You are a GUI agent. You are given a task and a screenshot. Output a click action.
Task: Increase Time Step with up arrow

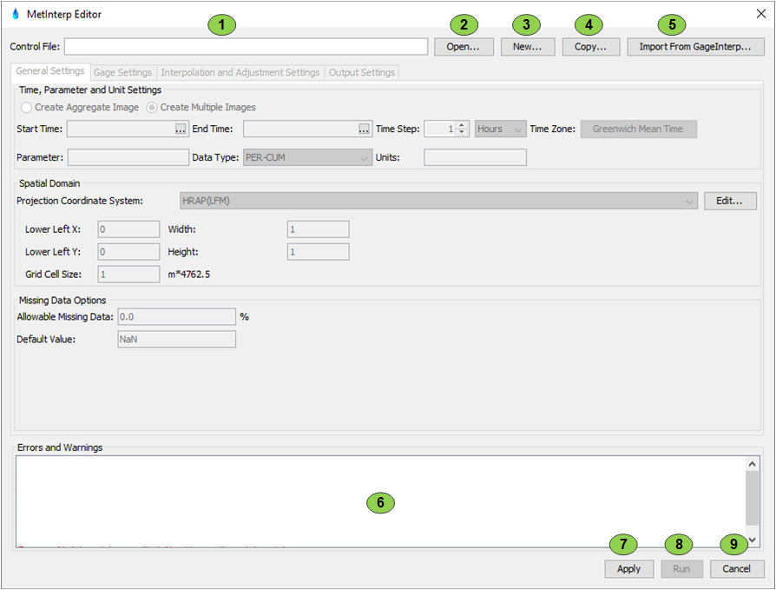(x=463, y=125)
